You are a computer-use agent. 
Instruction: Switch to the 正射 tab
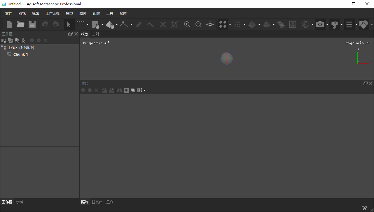tap(95, 34)
